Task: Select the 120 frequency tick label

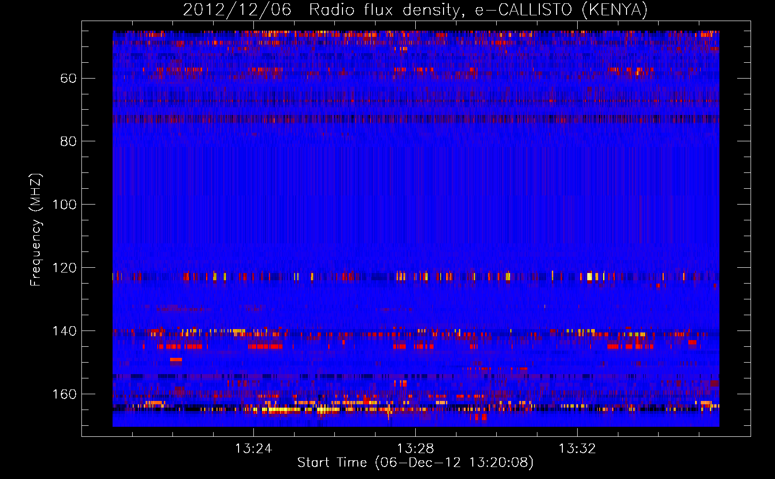Action: pyautogui.click(x=65, y=268)
